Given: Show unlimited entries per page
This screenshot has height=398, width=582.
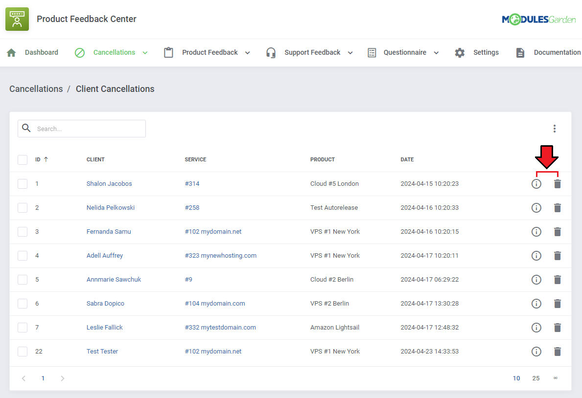Looking at the screenshot, I should [x=555, y=378].
